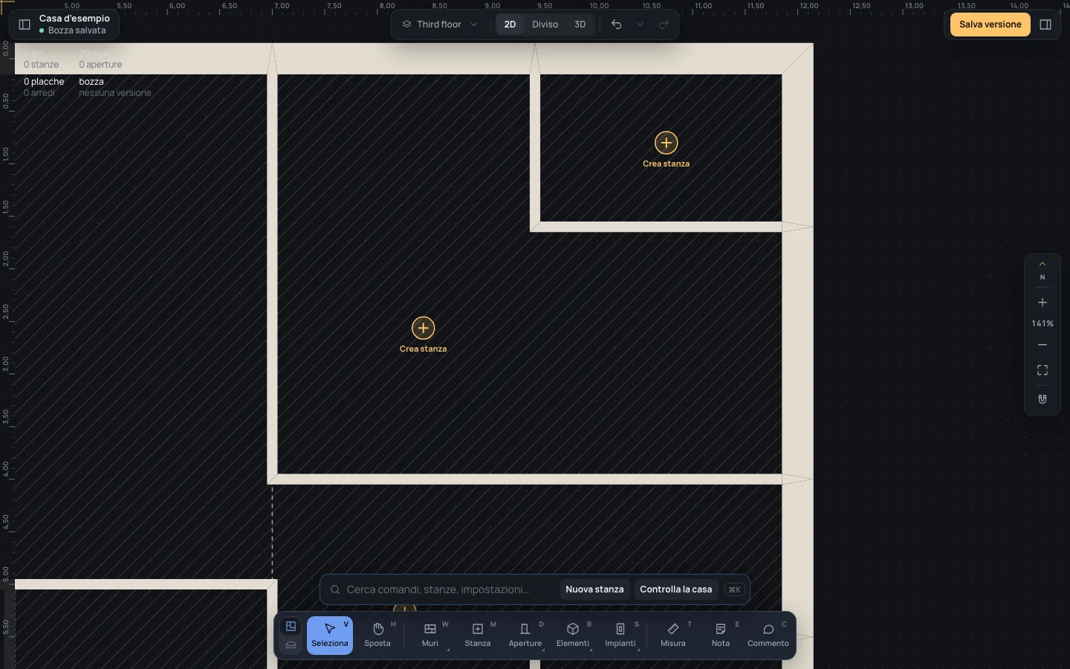The height and width of the screenshot is (669, 1070).
Task: Redo the last action
Action: (664, 25)
